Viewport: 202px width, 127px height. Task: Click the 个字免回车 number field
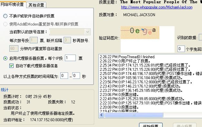(181, 49)
